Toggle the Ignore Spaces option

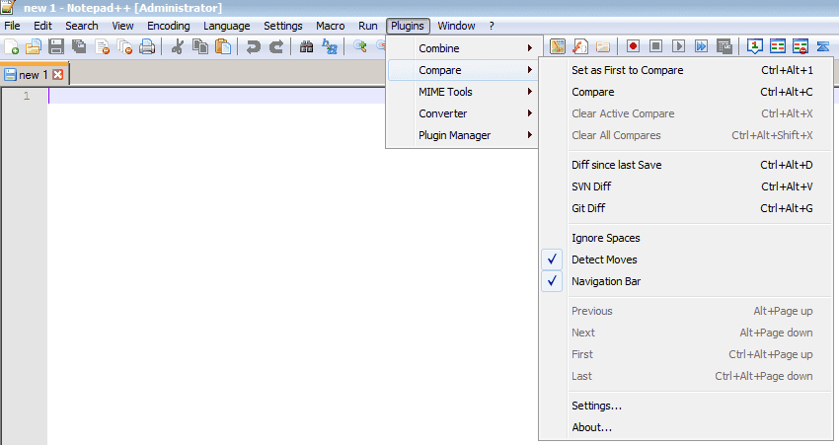pos(685,238)
